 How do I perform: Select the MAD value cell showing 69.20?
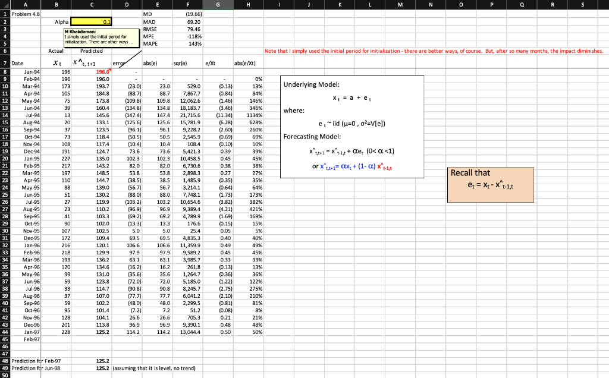pyautogui.click(x=187, y=20)
